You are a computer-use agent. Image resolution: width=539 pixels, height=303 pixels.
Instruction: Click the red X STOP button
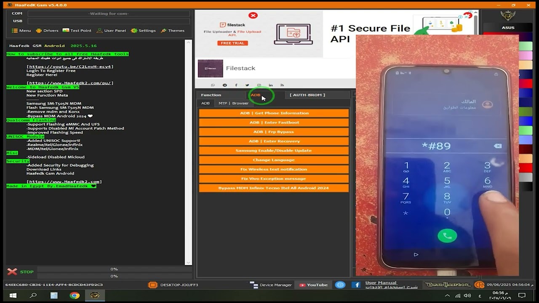pos(20,272)
